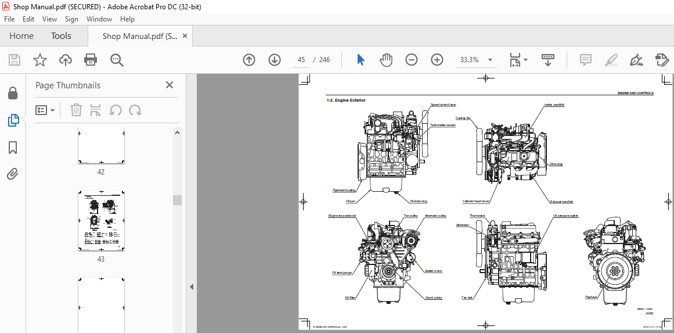Click the 'Cylinder head cover' label
The image size is (674, 333).
point(476,201)
